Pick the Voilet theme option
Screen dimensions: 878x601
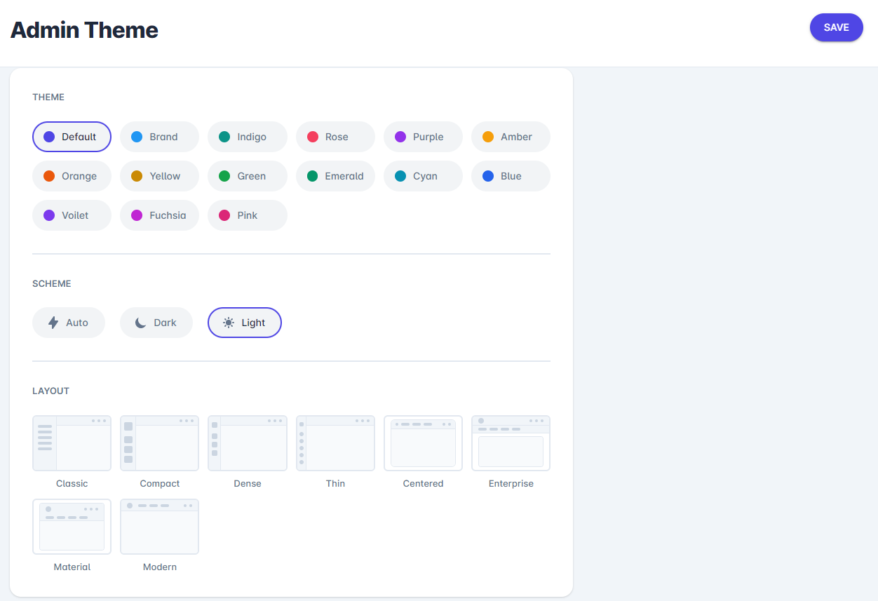pos(72,215)
